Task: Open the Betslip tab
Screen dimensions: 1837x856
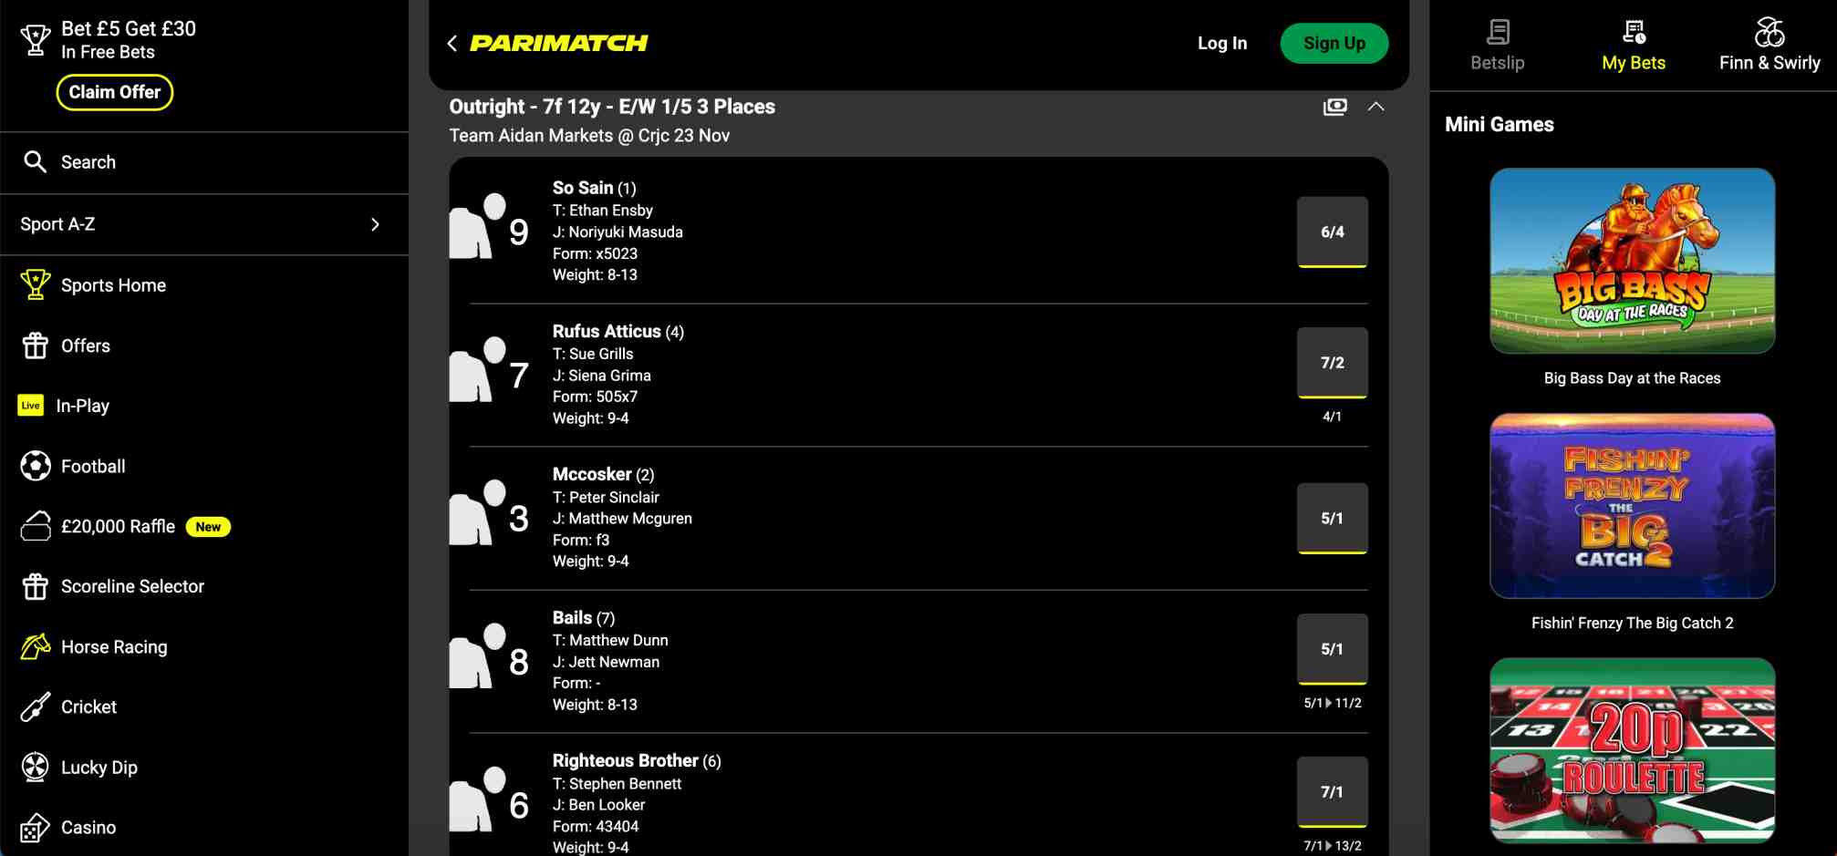Action: pos(1497,45)
